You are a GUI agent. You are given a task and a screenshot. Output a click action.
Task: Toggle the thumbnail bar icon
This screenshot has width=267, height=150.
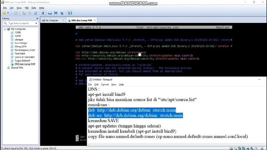pos(50,13)
